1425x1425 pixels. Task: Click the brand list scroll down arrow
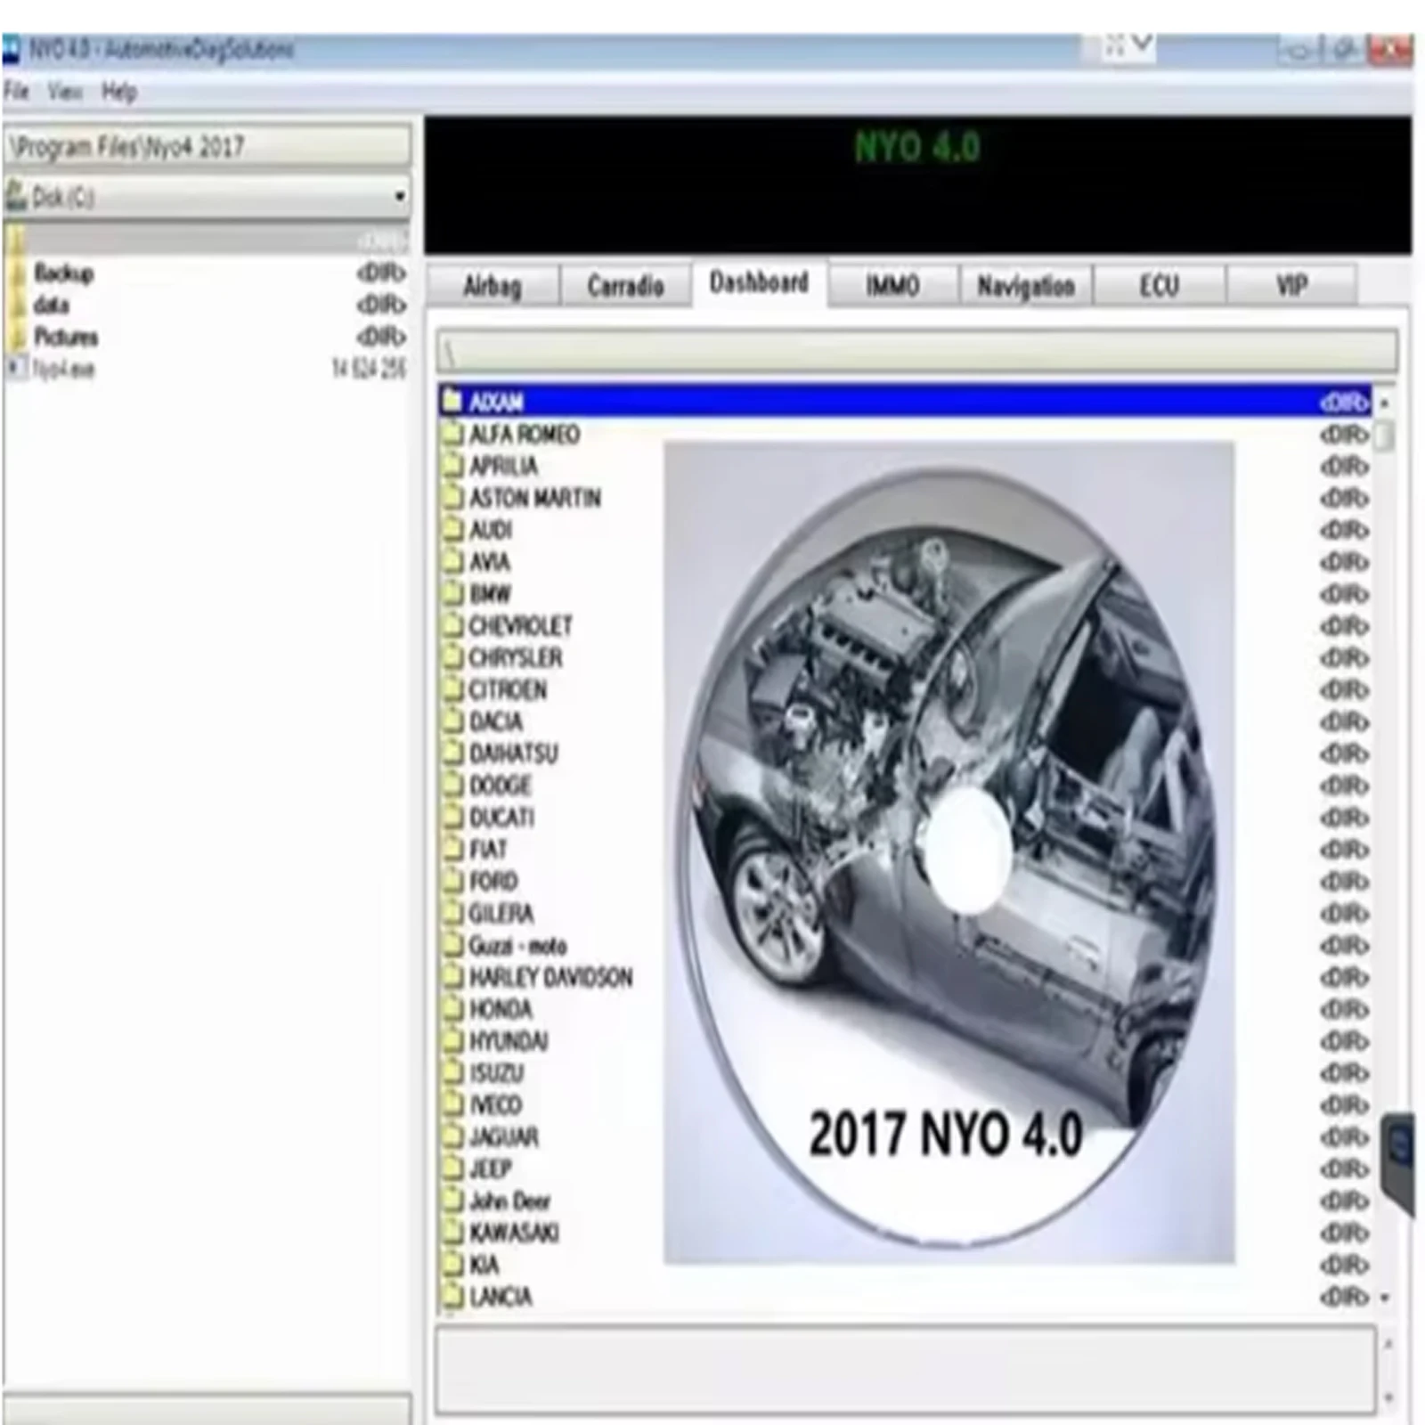coord(1385,1298)
